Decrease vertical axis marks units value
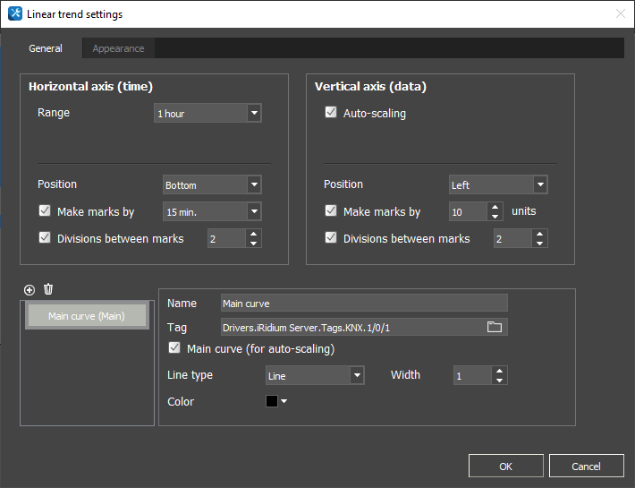The width and height of the screenshot is (635, 488). [495, 217]
